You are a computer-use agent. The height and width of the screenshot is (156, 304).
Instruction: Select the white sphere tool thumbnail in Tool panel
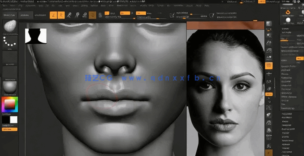(288, 20)
